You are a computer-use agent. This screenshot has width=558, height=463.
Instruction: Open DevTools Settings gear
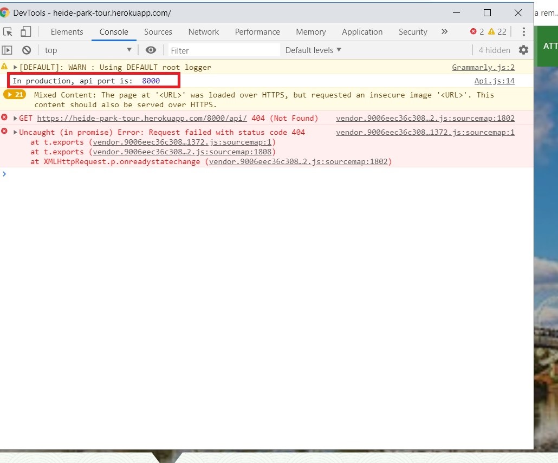(x=523, y=50)
